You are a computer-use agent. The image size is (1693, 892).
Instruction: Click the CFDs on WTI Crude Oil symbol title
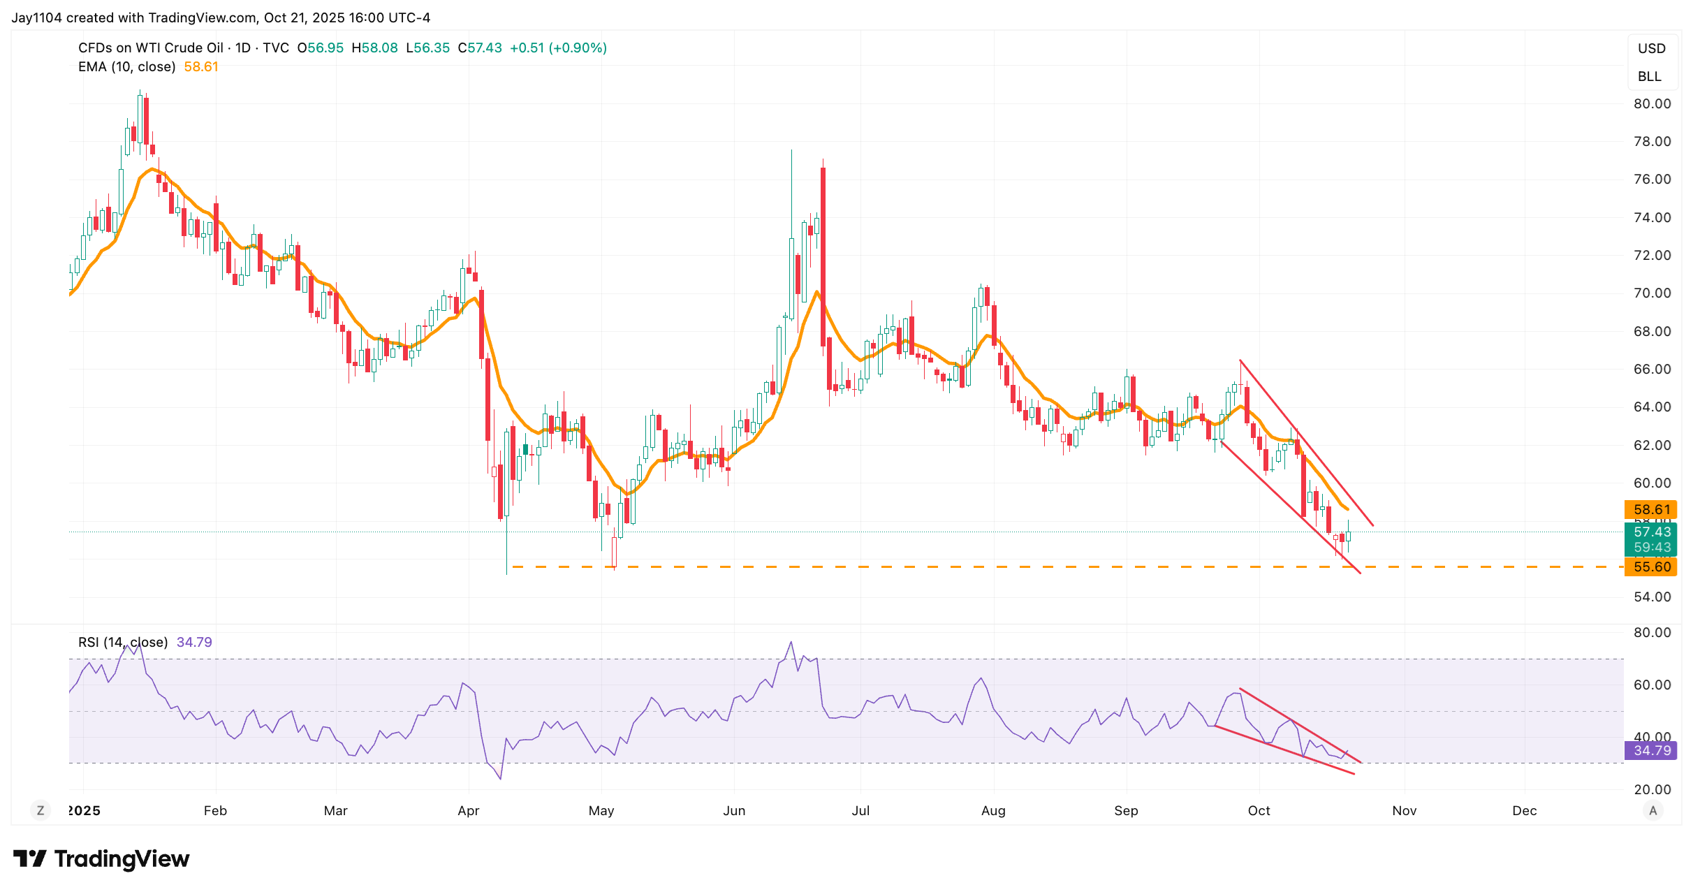click(150, 47)
